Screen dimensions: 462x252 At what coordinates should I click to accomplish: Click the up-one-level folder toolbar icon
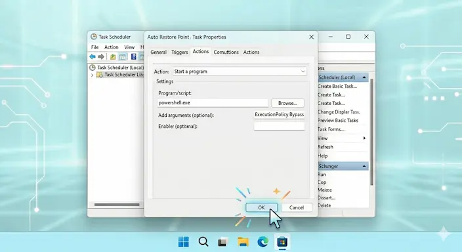click(113, 56)
